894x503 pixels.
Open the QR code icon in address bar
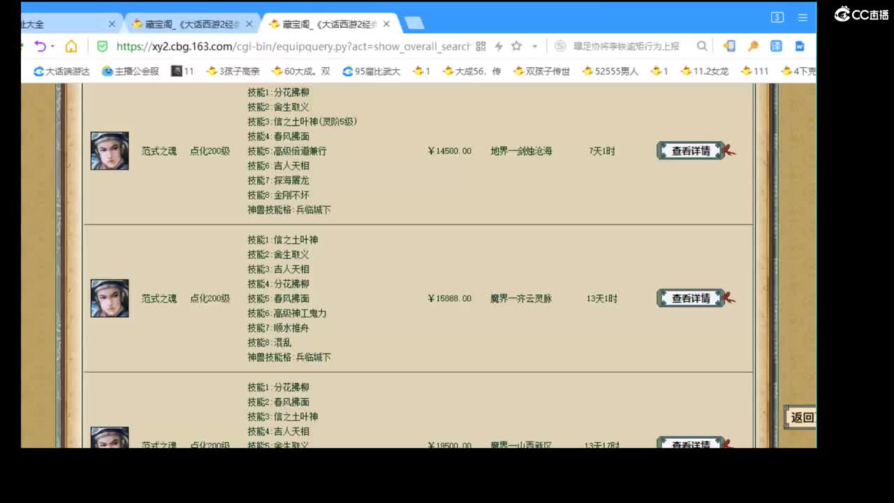click(x=481, y=46)
